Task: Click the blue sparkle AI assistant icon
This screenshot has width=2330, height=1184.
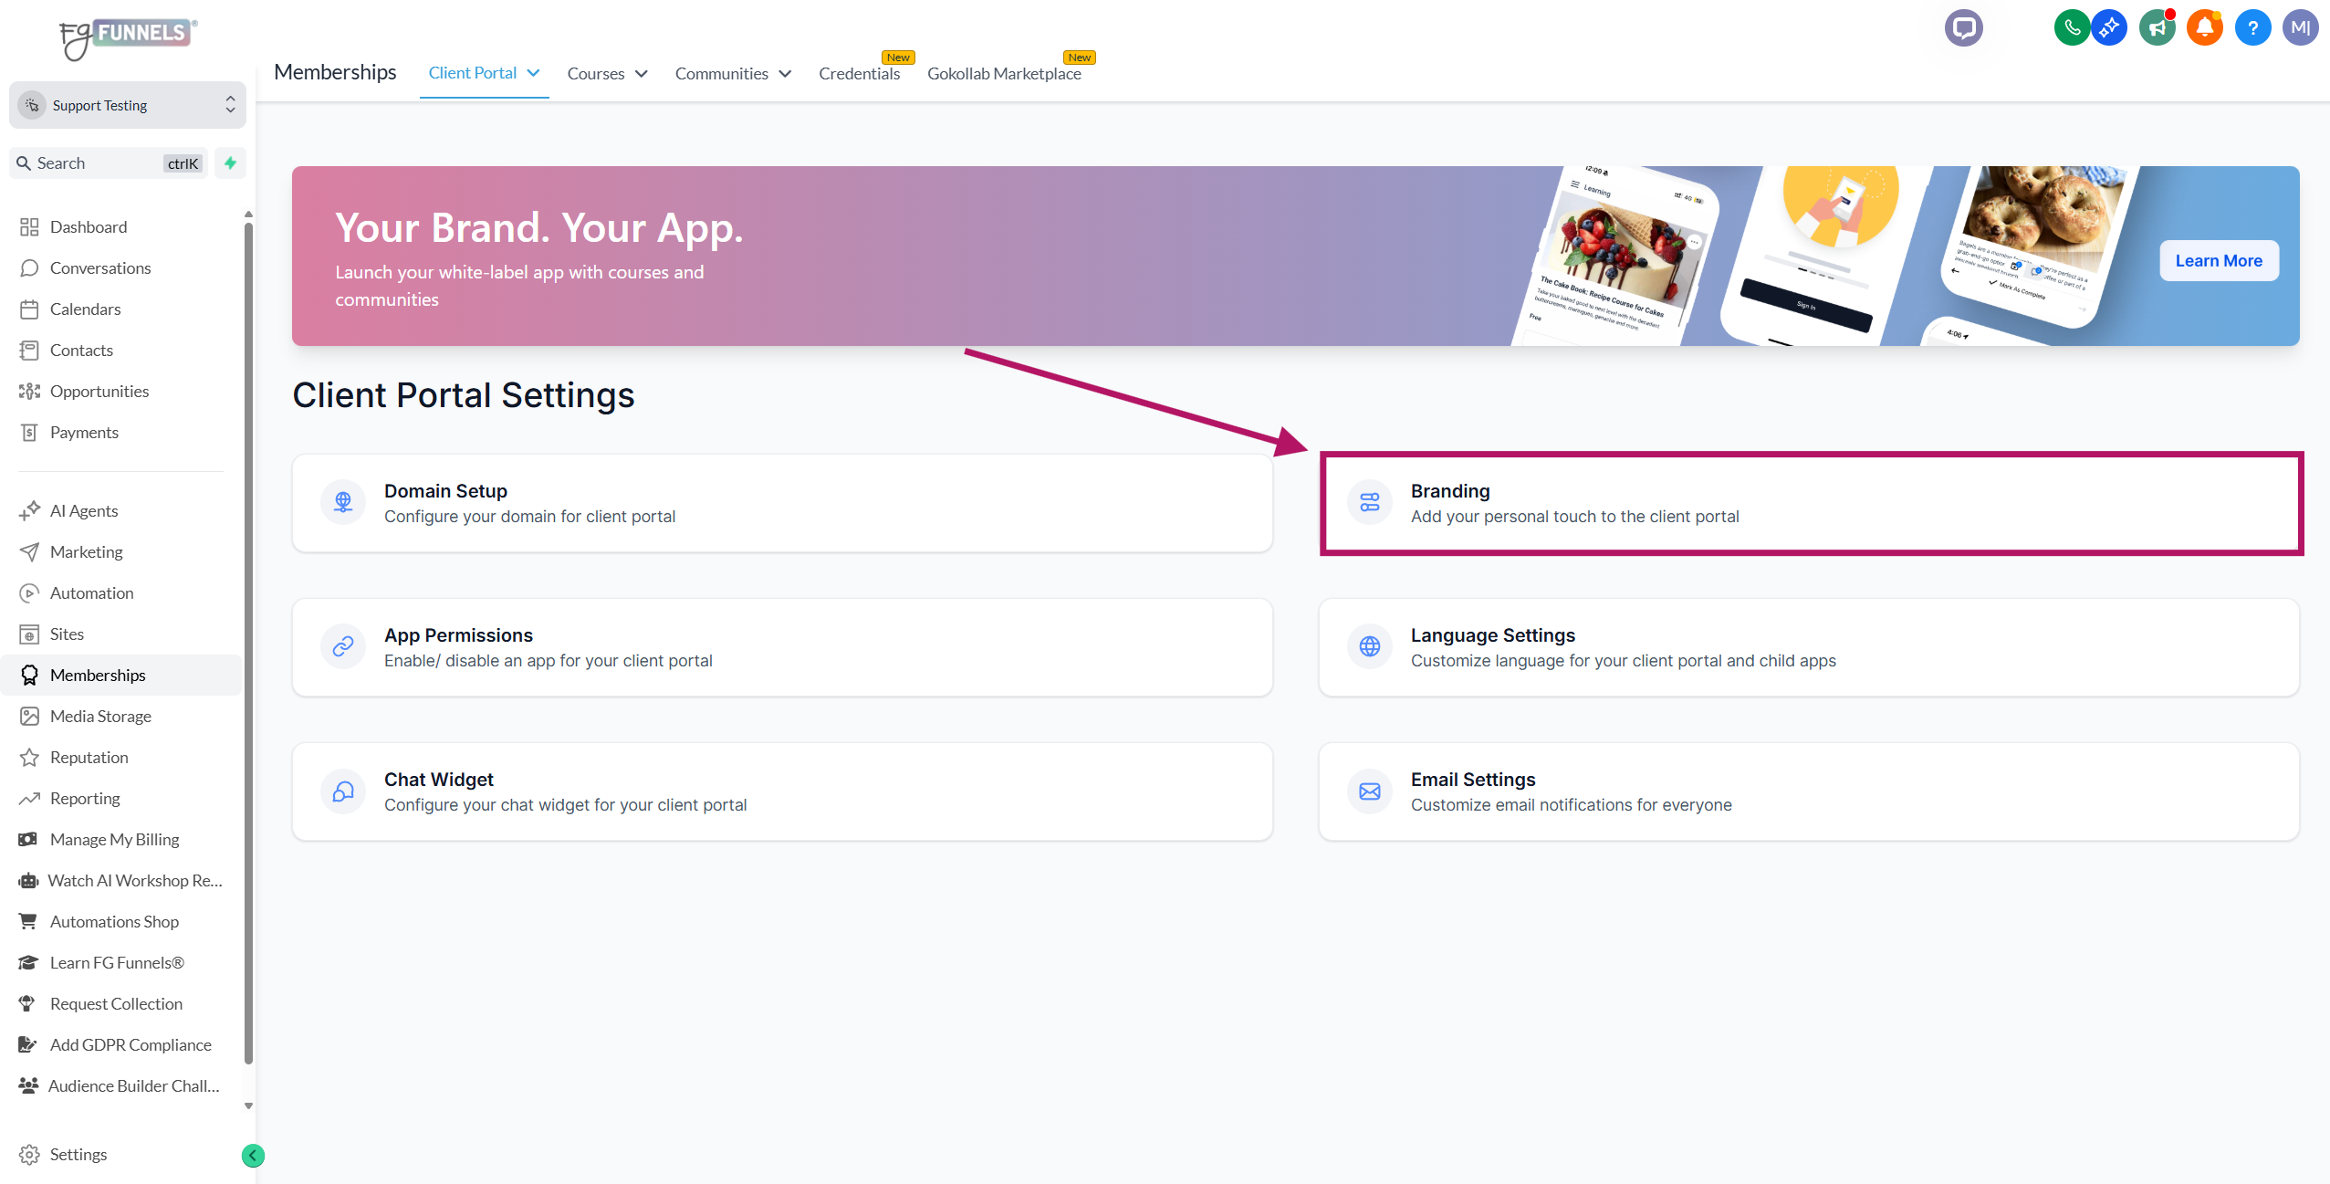Action: pyautogui.click(x=2108, y=27)
